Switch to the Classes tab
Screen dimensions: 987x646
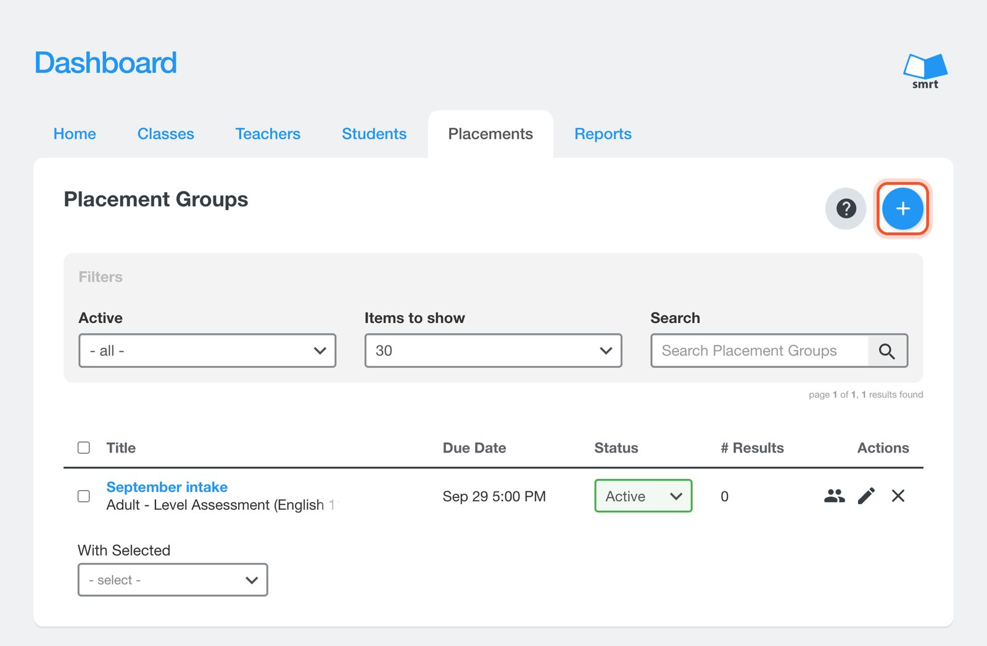point(166,134)
